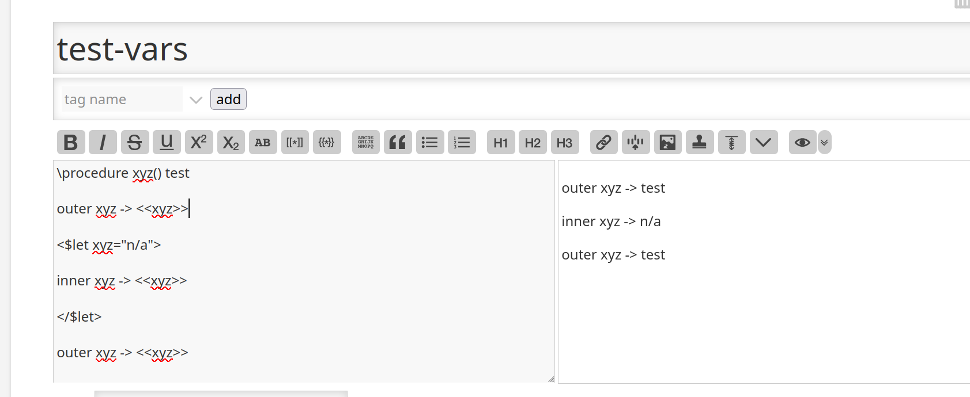
Task: Insert a picture via image icon
Action: 667,142
